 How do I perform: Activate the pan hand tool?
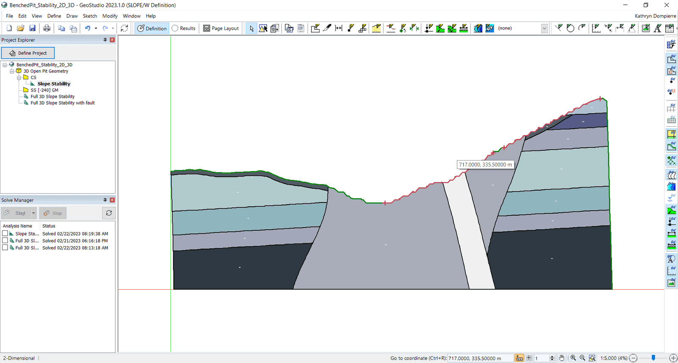point(561,358)
